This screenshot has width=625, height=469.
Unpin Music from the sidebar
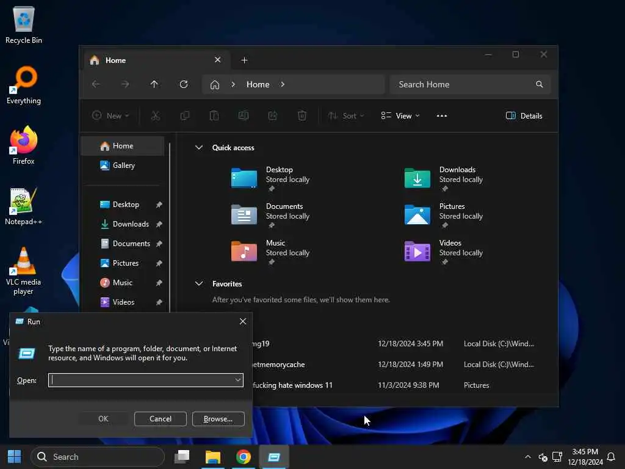click(159, 283)
